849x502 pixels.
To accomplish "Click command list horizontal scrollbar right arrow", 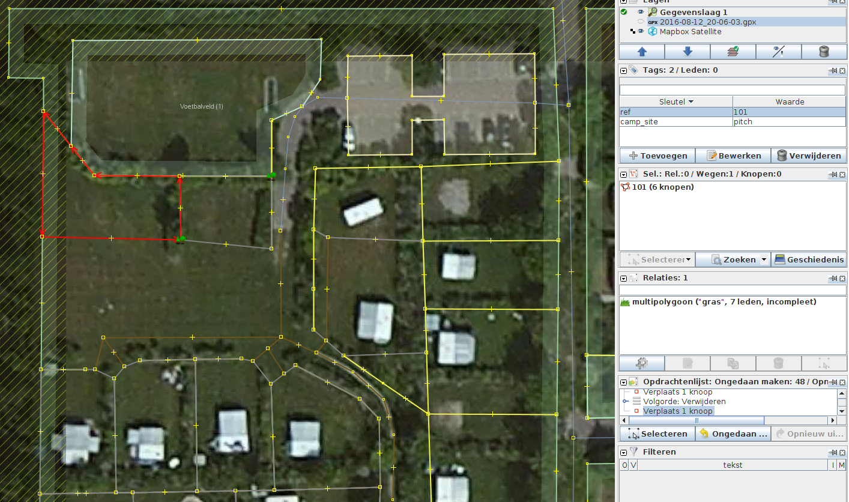I will 832,420.
